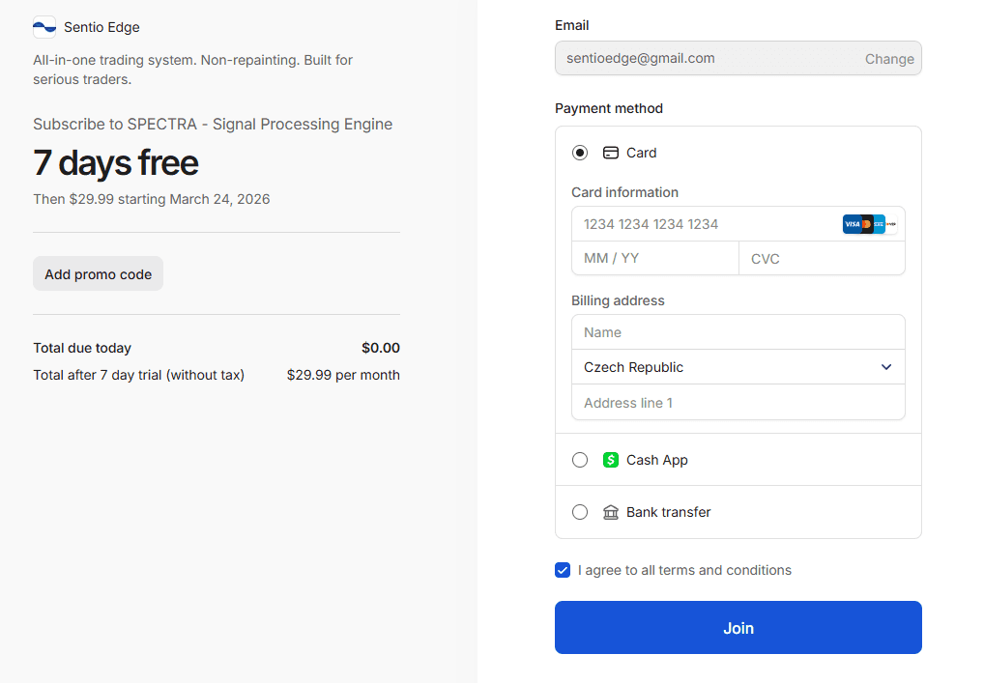The height and width of the screenshot is (683, 984).
Task: Choose the Bank transfer radio option
Action: click(x=580, y=512)
